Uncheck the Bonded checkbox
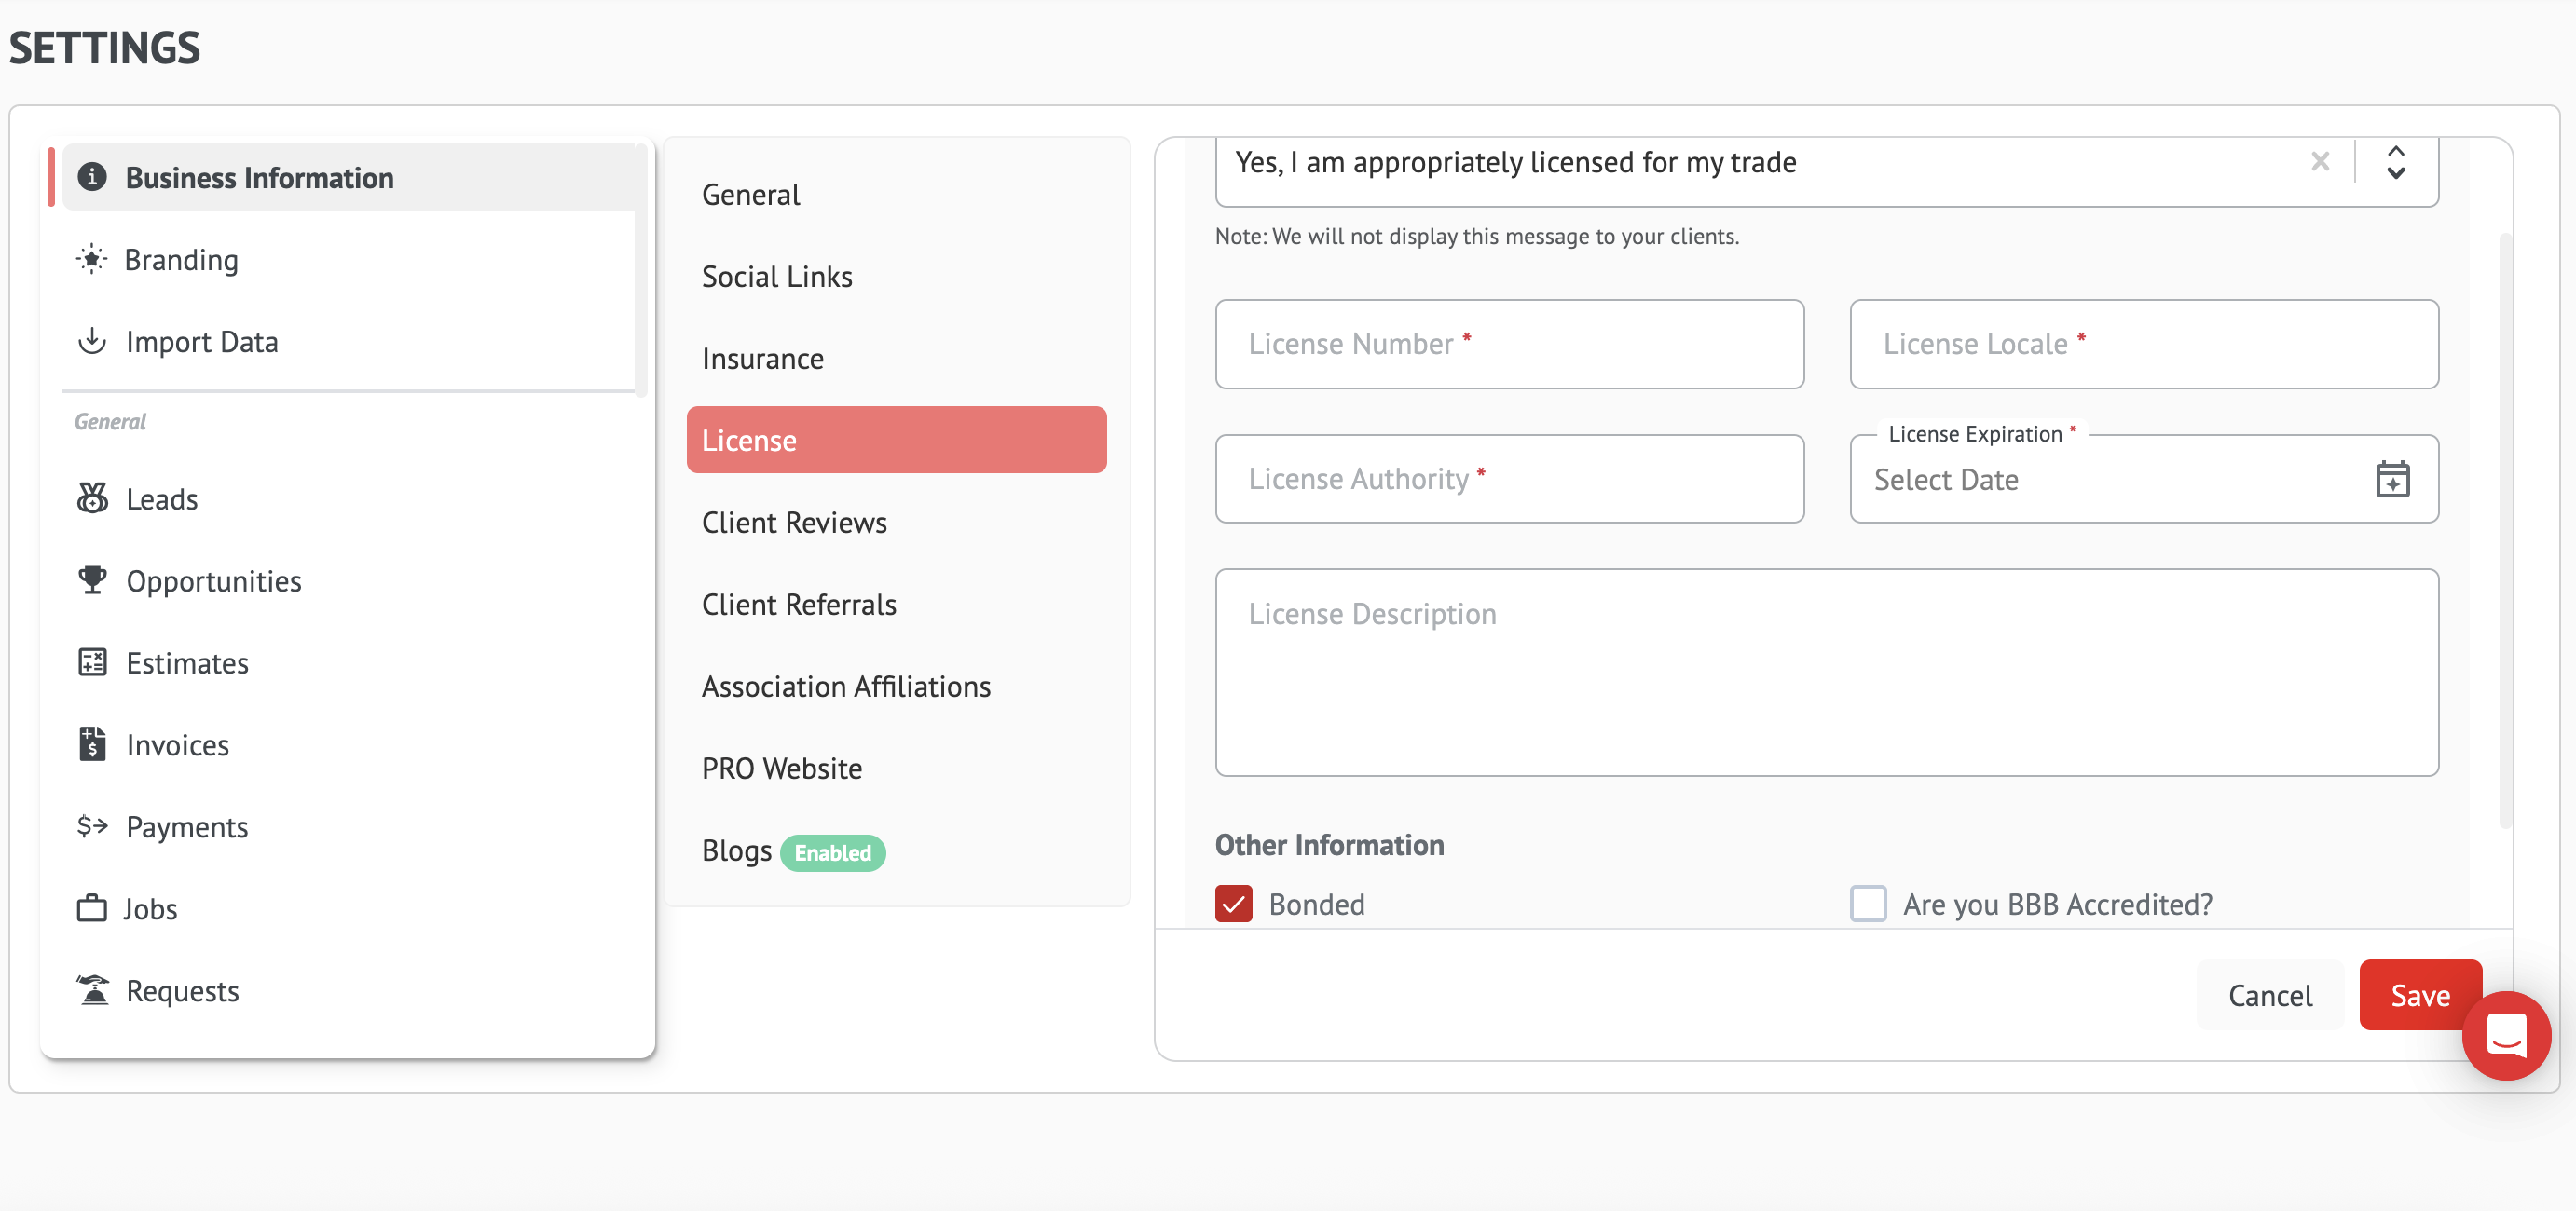This screenshot has width=2576, height=1211. (1233, 904)
